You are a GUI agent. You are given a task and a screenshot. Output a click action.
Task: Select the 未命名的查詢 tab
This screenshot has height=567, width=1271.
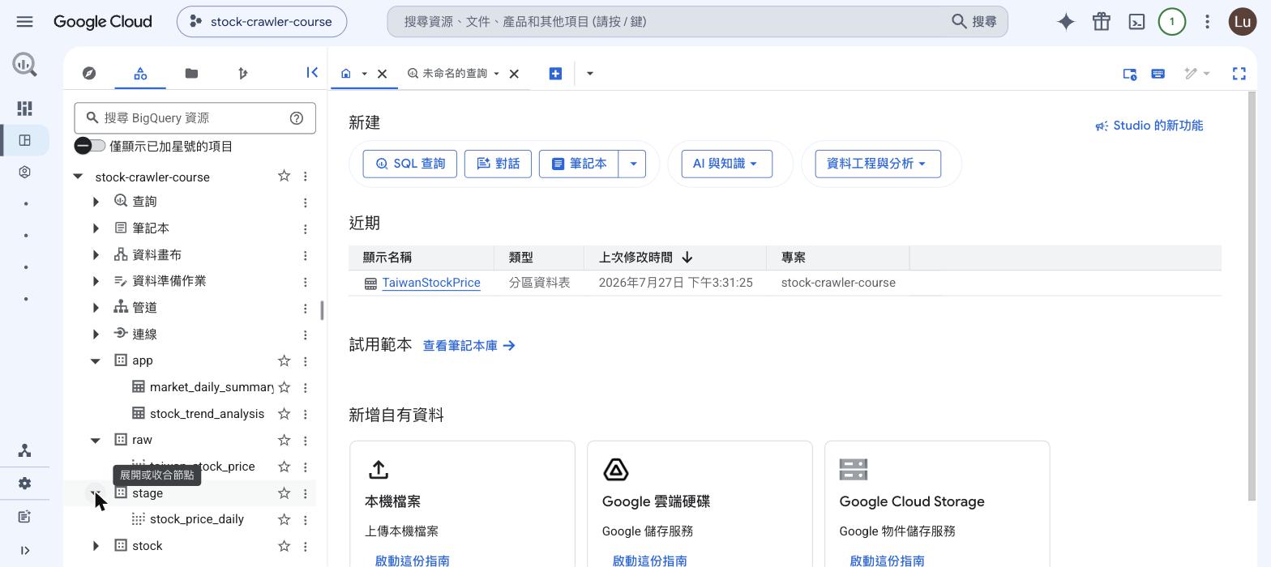pyautogui.click(x=454, y=74)
